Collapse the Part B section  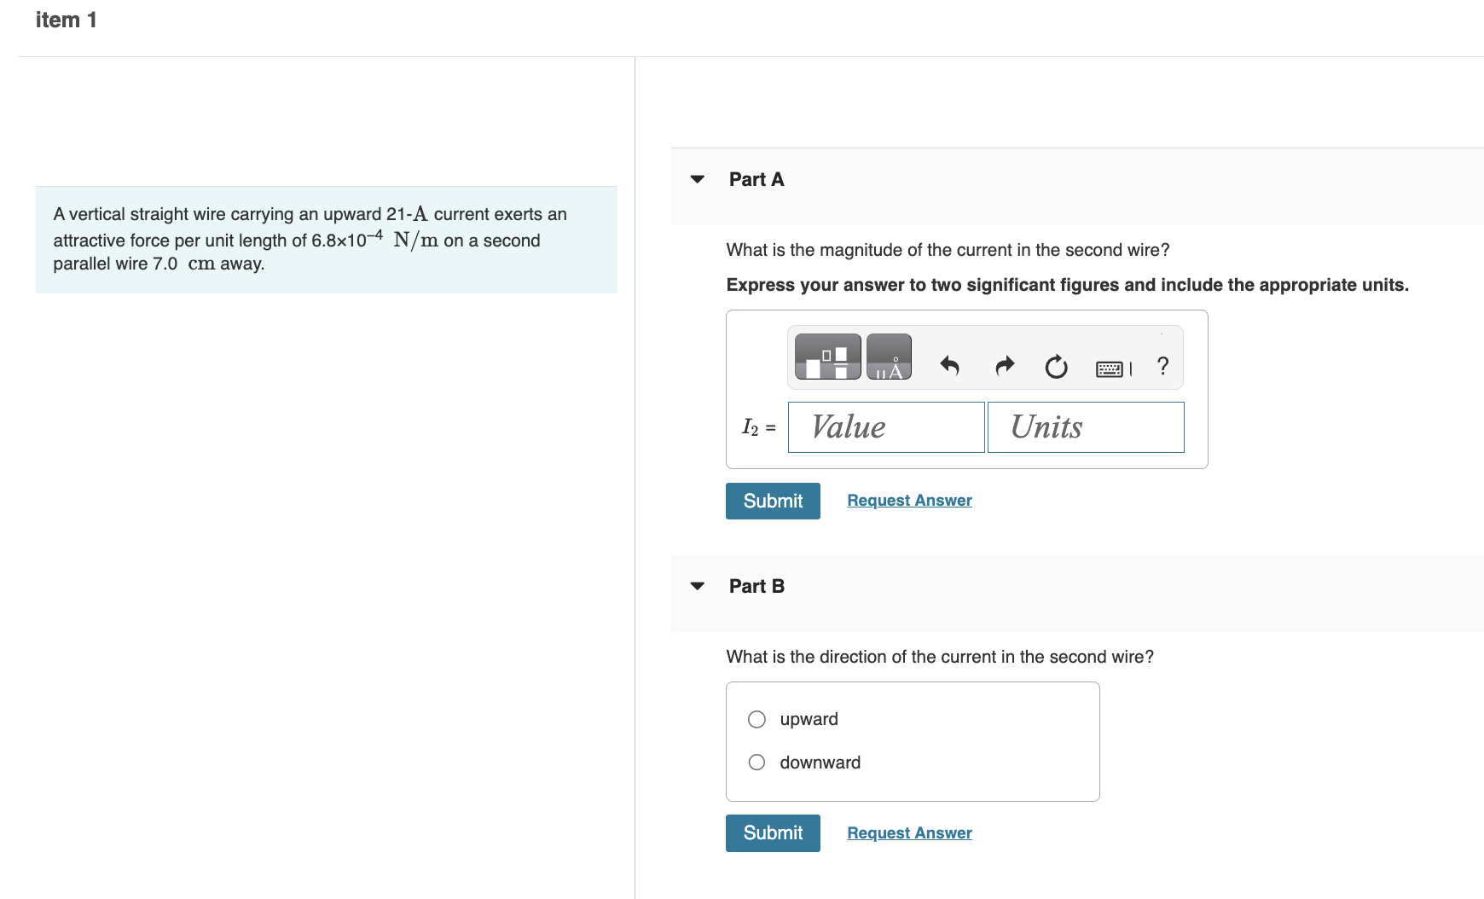coord(698,586)
